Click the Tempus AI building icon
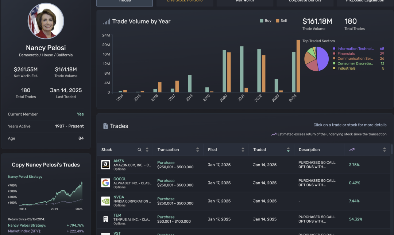Viewport: 394px width, 235px height. pyautogui.click(x=105, y=219)
